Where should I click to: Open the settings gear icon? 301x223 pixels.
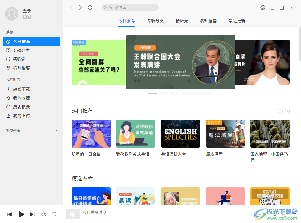click(263, 7)
